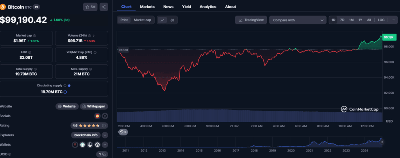
Task: Open the Chart tab
Action: click(126, 7)
